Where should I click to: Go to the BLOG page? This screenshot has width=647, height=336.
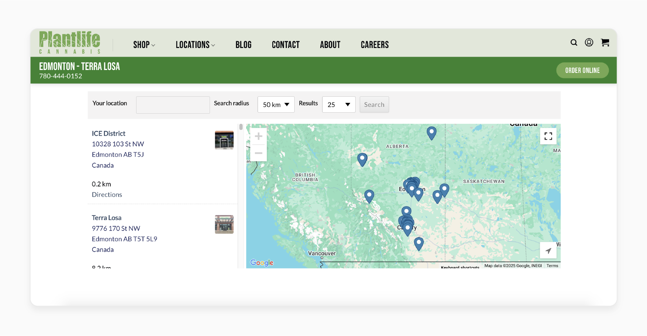click(243, 45)
